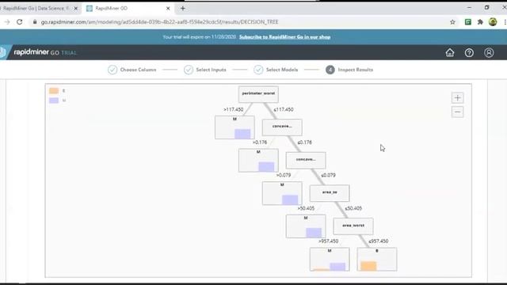Click the >50.405 branch label
The height and width of the screenshot is (285, 507).
[x=306, y=208]
